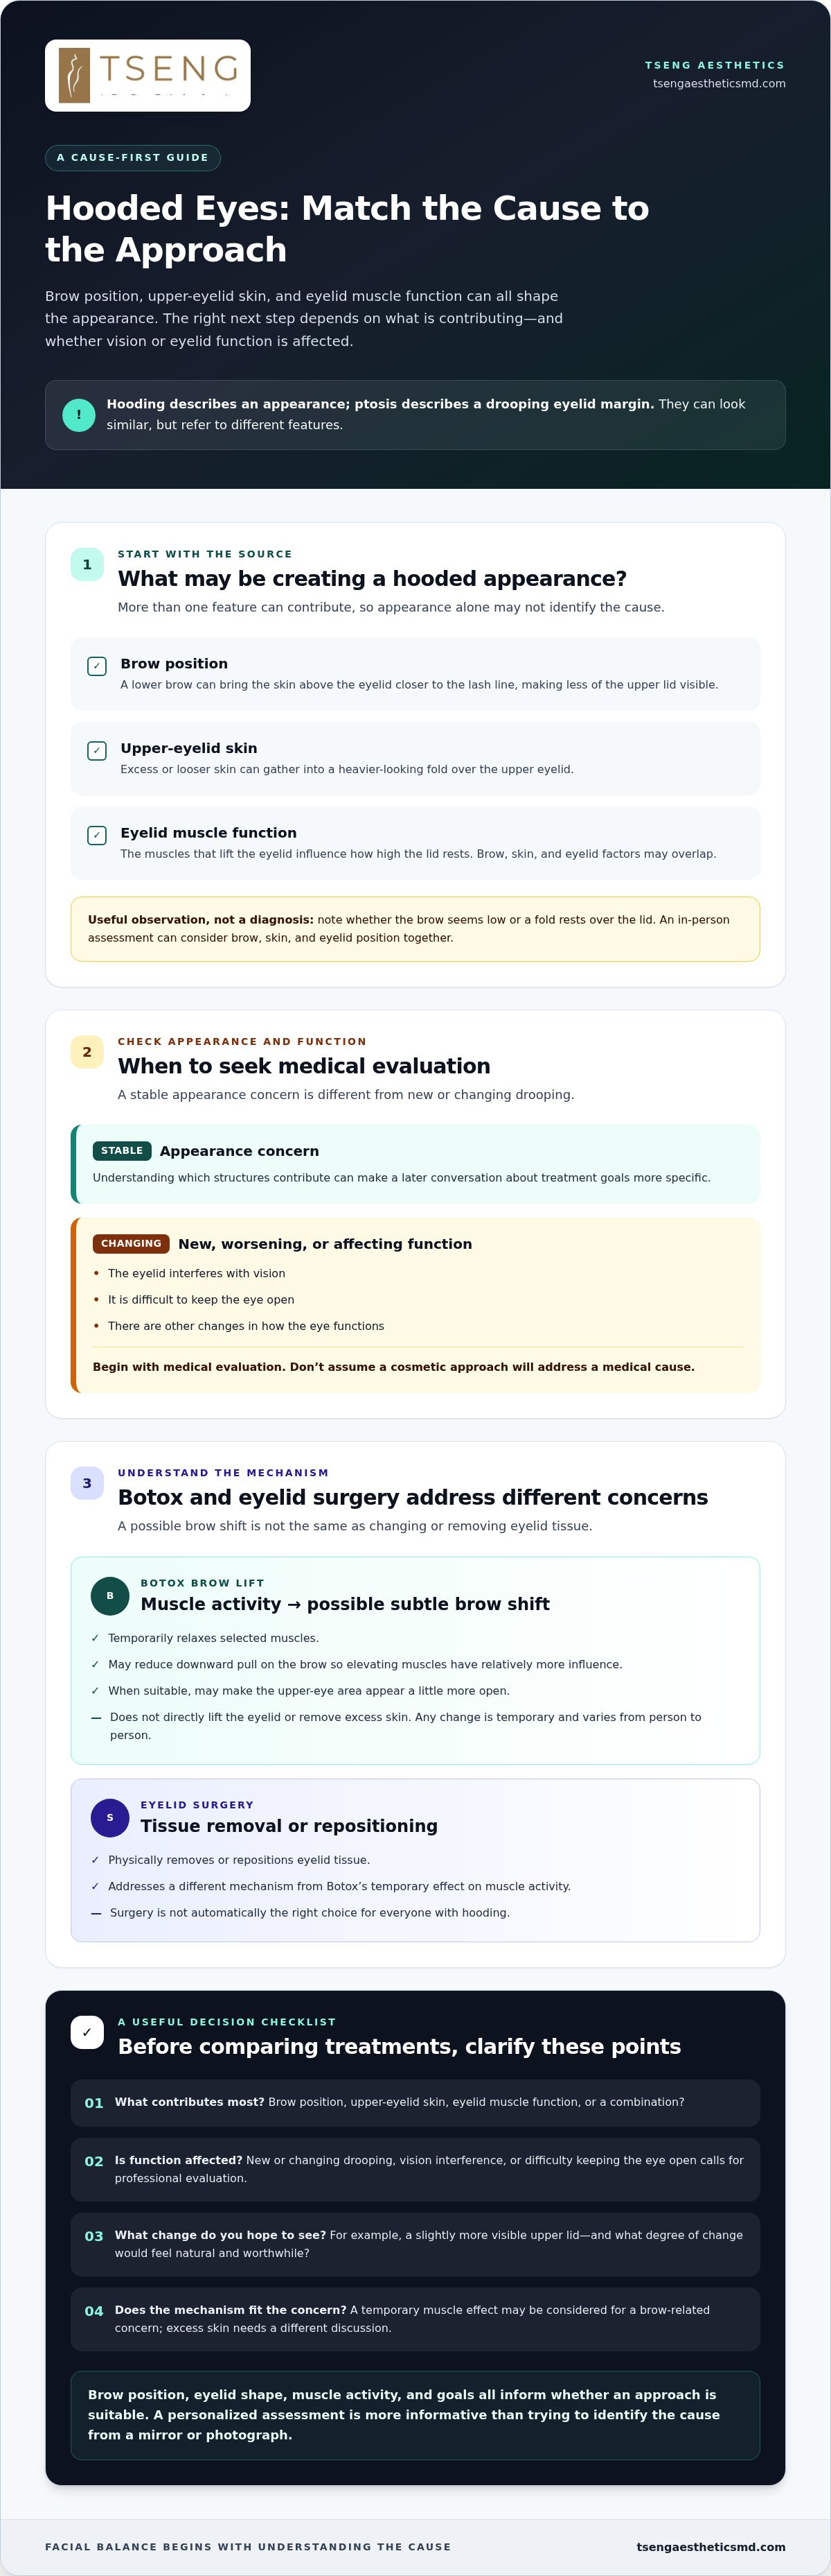Click the exclamation mark icon in the hooding note
831x2576 pixels.
79,415
